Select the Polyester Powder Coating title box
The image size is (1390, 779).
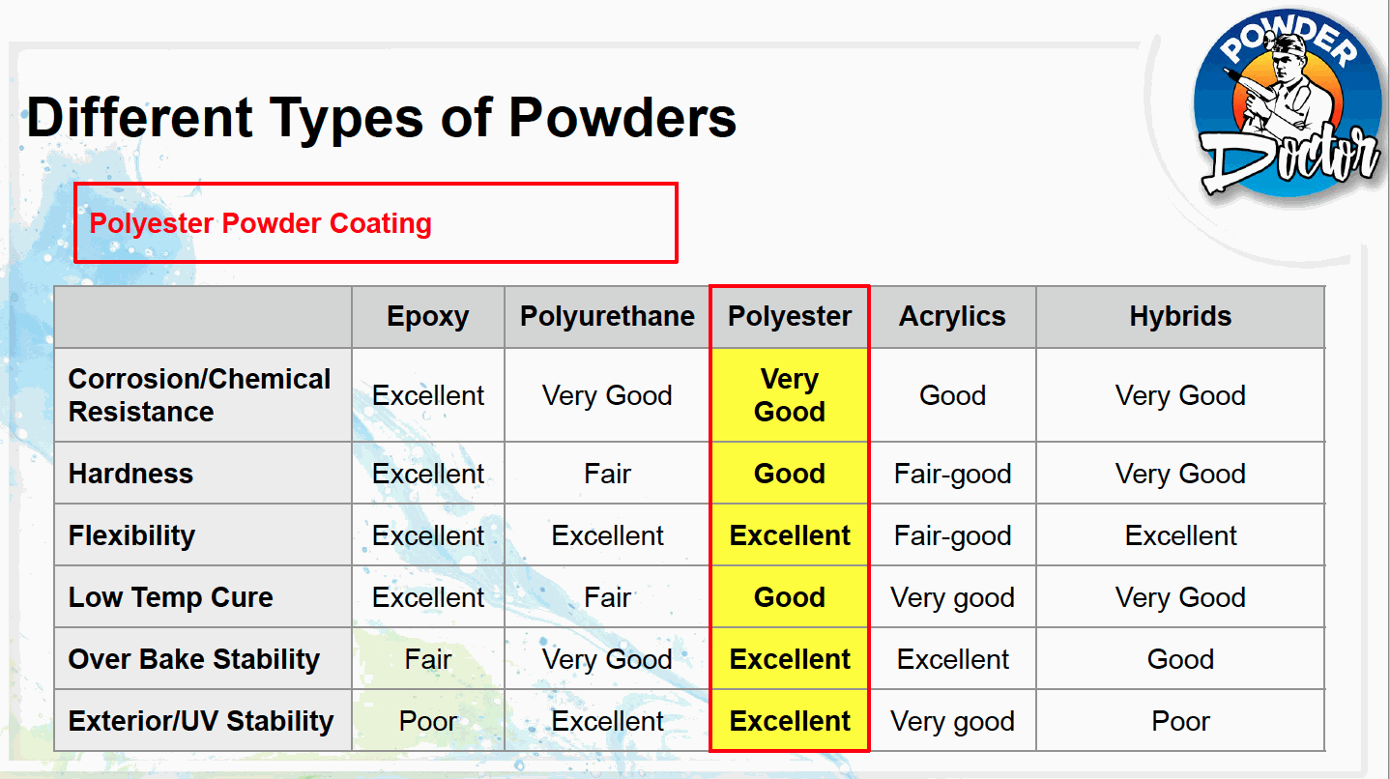click(x=375, y=223)
